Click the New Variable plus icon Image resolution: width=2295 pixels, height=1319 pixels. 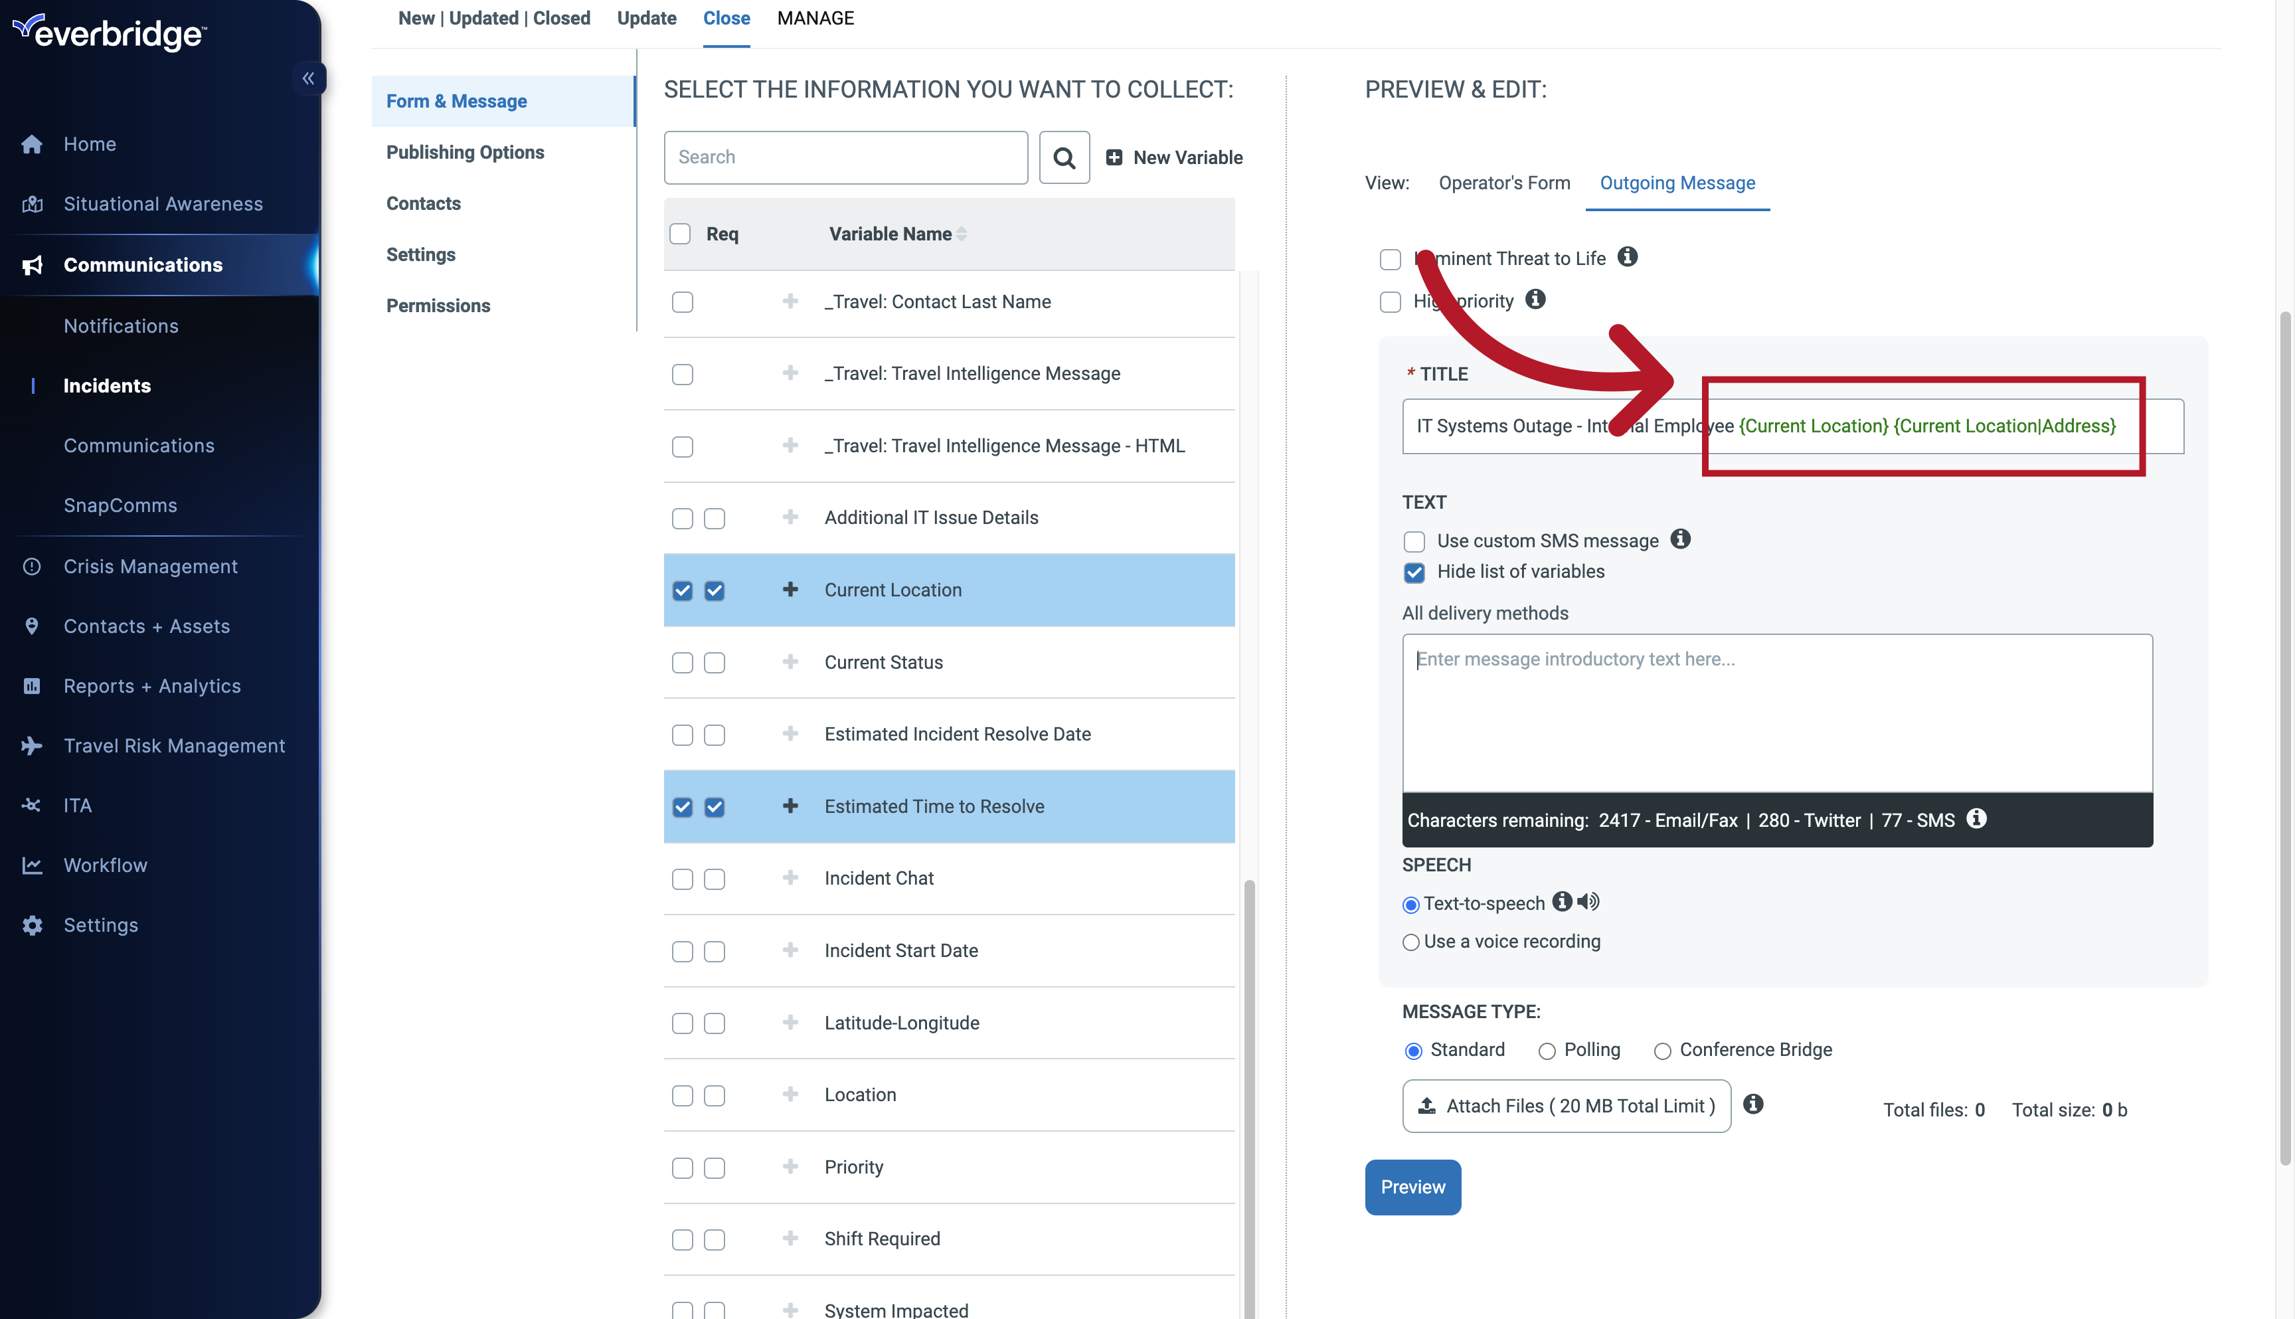(x=1113, y=156)
